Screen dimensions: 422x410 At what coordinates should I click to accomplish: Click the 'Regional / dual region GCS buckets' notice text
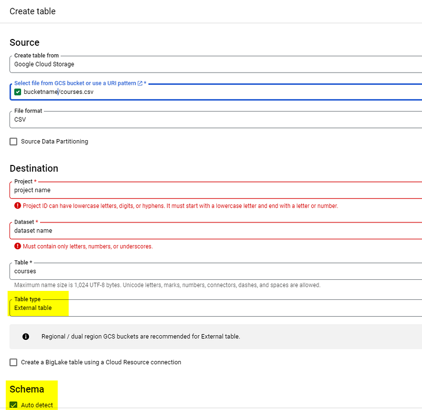coord(141,337)
